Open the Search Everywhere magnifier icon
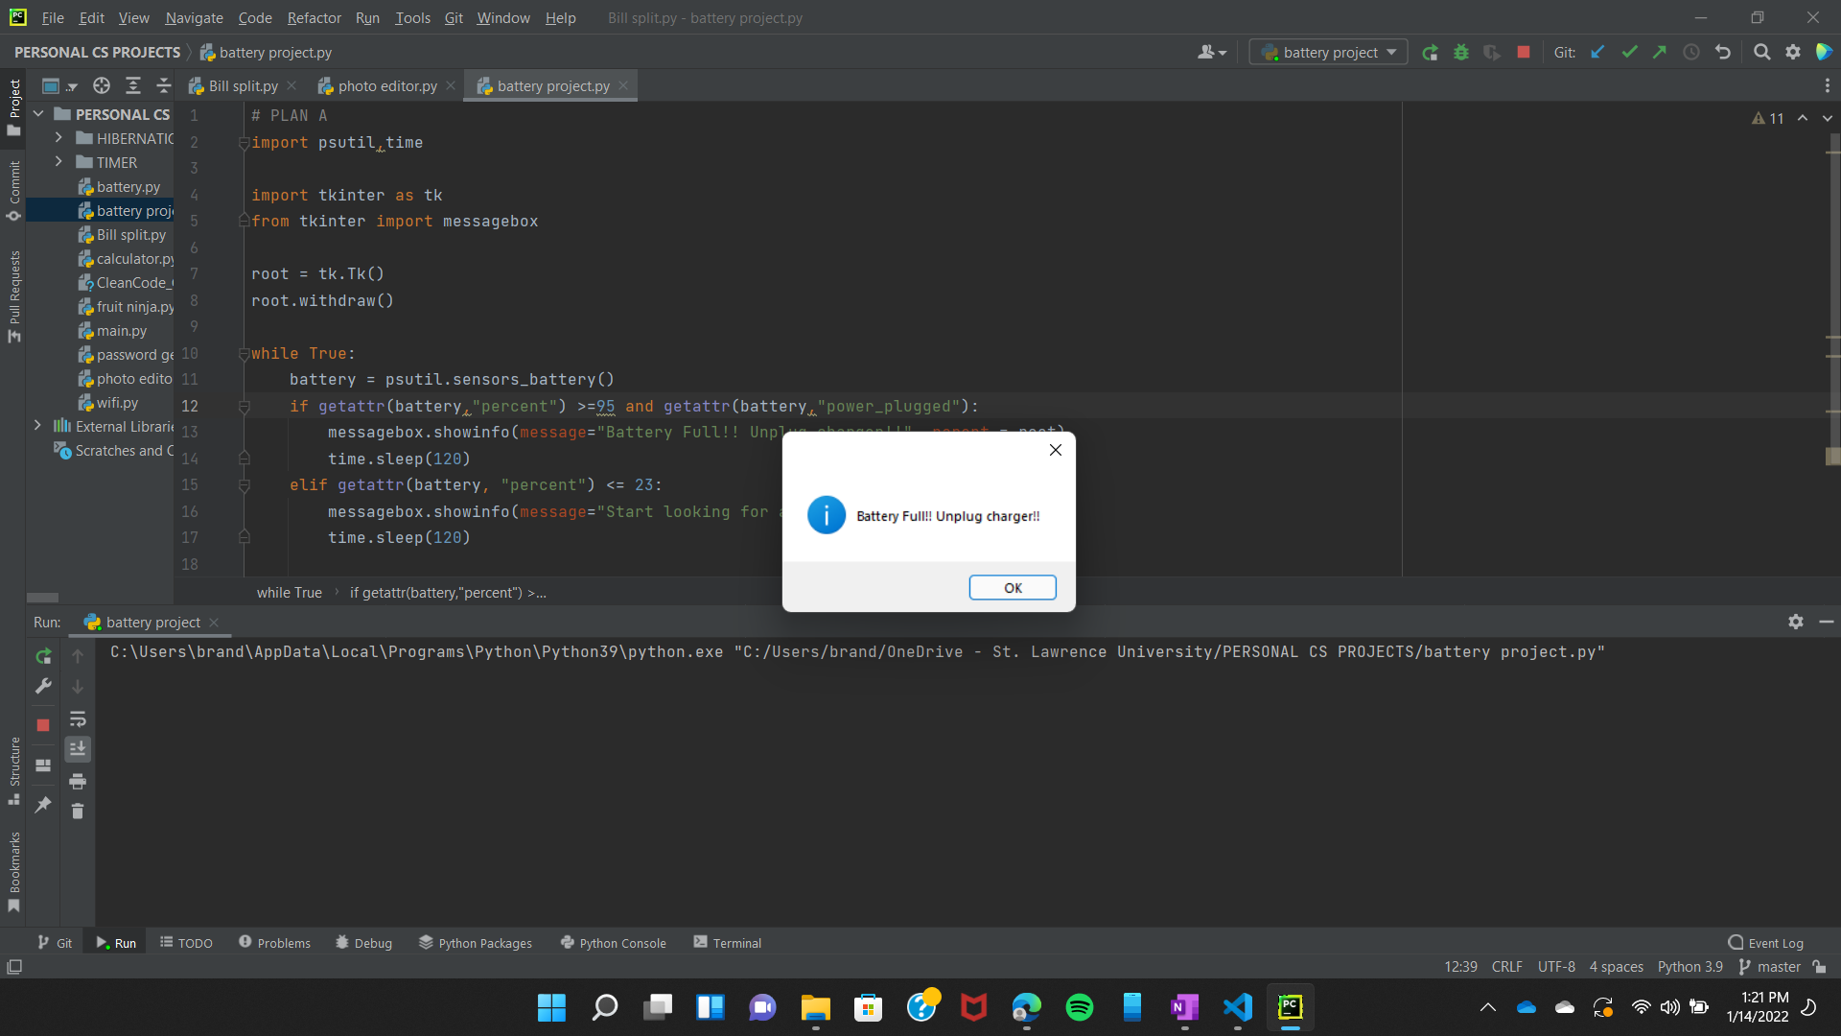The width and height of the screenshot is (1841, 1036). [1761, 53]
